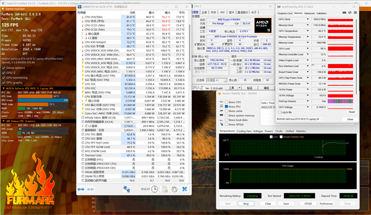Enable Stress cache checkbox
The width and height of the screenshot is (371, 215).
point(226,111)
